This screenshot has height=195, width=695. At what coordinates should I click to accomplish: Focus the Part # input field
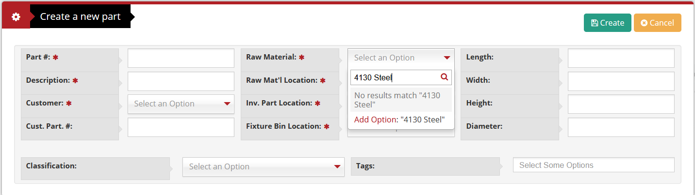point(181,58)
